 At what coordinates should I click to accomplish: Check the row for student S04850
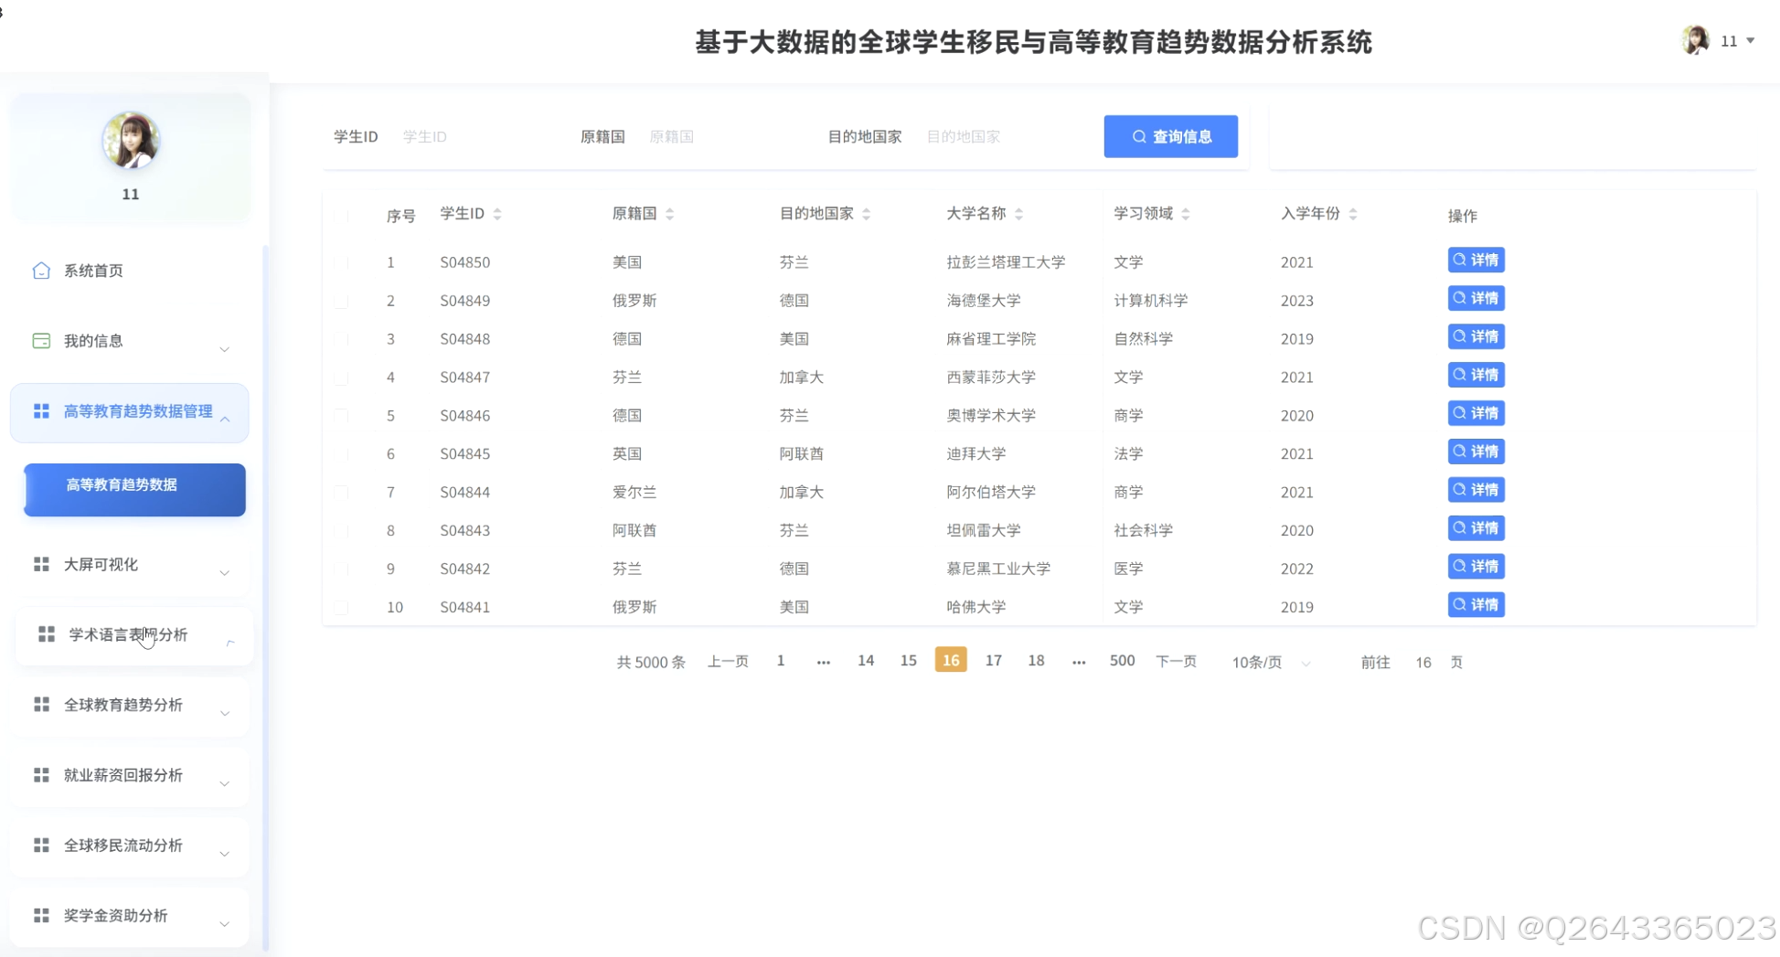coord(341,262)
